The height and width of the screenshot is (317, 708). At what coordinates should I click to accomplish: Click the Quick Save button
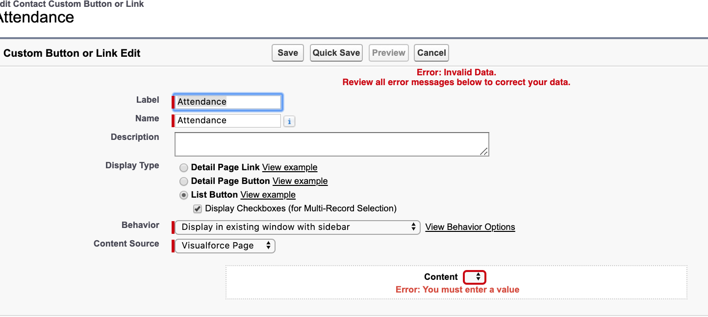(x=336, y=53)
